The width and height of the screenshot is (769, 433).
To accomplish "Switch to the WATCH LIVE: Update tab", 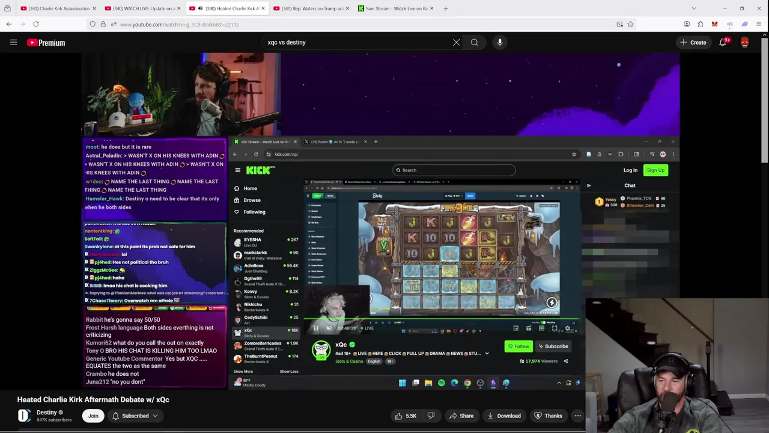I will (x=142, y=8).
